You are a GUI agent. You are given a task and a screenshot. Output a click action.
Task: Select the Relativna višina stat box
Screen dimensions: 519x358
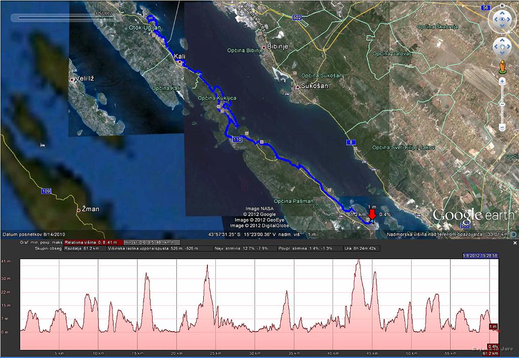coord(94,242)
